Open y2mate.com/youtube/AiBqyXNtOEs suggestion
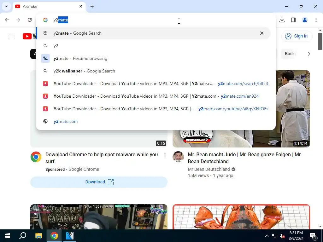This screenshot has width=323, height=242. pos(156,109)
